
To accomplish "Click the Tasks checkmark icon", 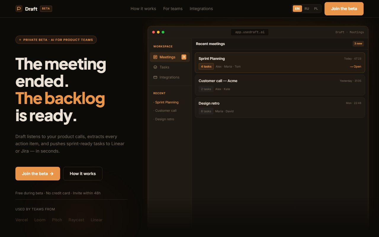I will point(155,67).
